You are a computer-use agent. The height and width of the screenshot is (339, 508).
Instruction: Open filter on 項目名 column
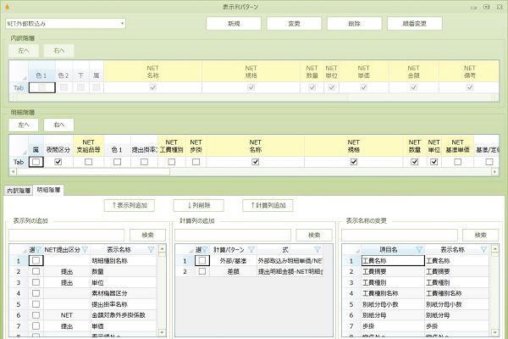point(419,250)
